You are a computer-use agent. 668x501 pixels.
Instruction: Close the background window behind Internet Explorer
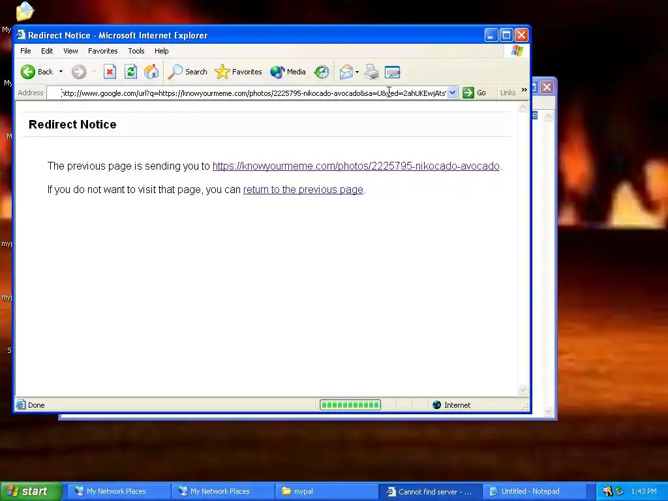[x=547, y=87]
